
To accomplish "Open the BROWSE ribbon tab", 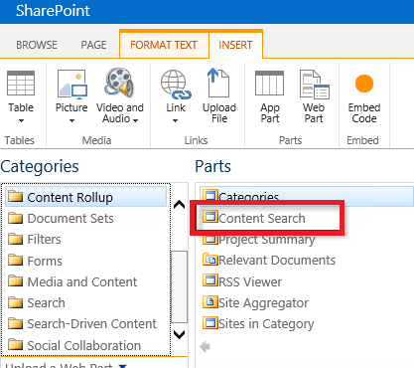I will point(37,45).
